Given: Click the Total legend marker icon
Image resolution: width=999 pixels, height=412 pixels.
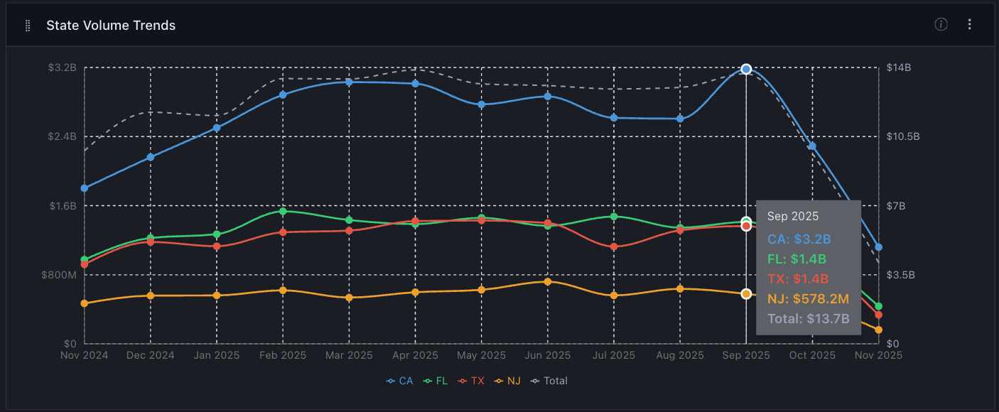Looking at the screenshot, I should click(x=536, y=381).
